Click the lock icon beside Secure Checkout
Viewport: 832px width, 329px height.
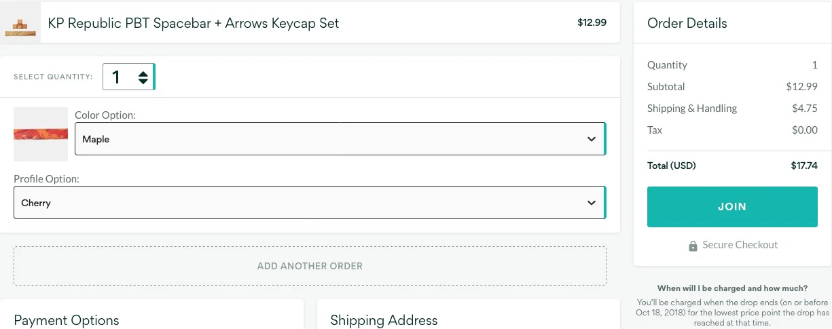coord(693,246)
